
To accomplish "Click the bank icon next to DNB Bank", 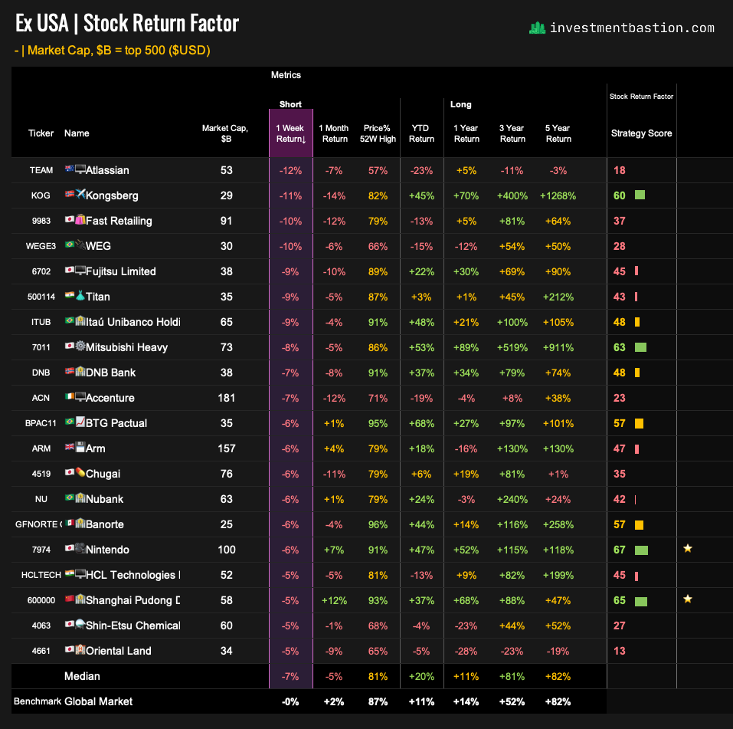I will [80, 371].
